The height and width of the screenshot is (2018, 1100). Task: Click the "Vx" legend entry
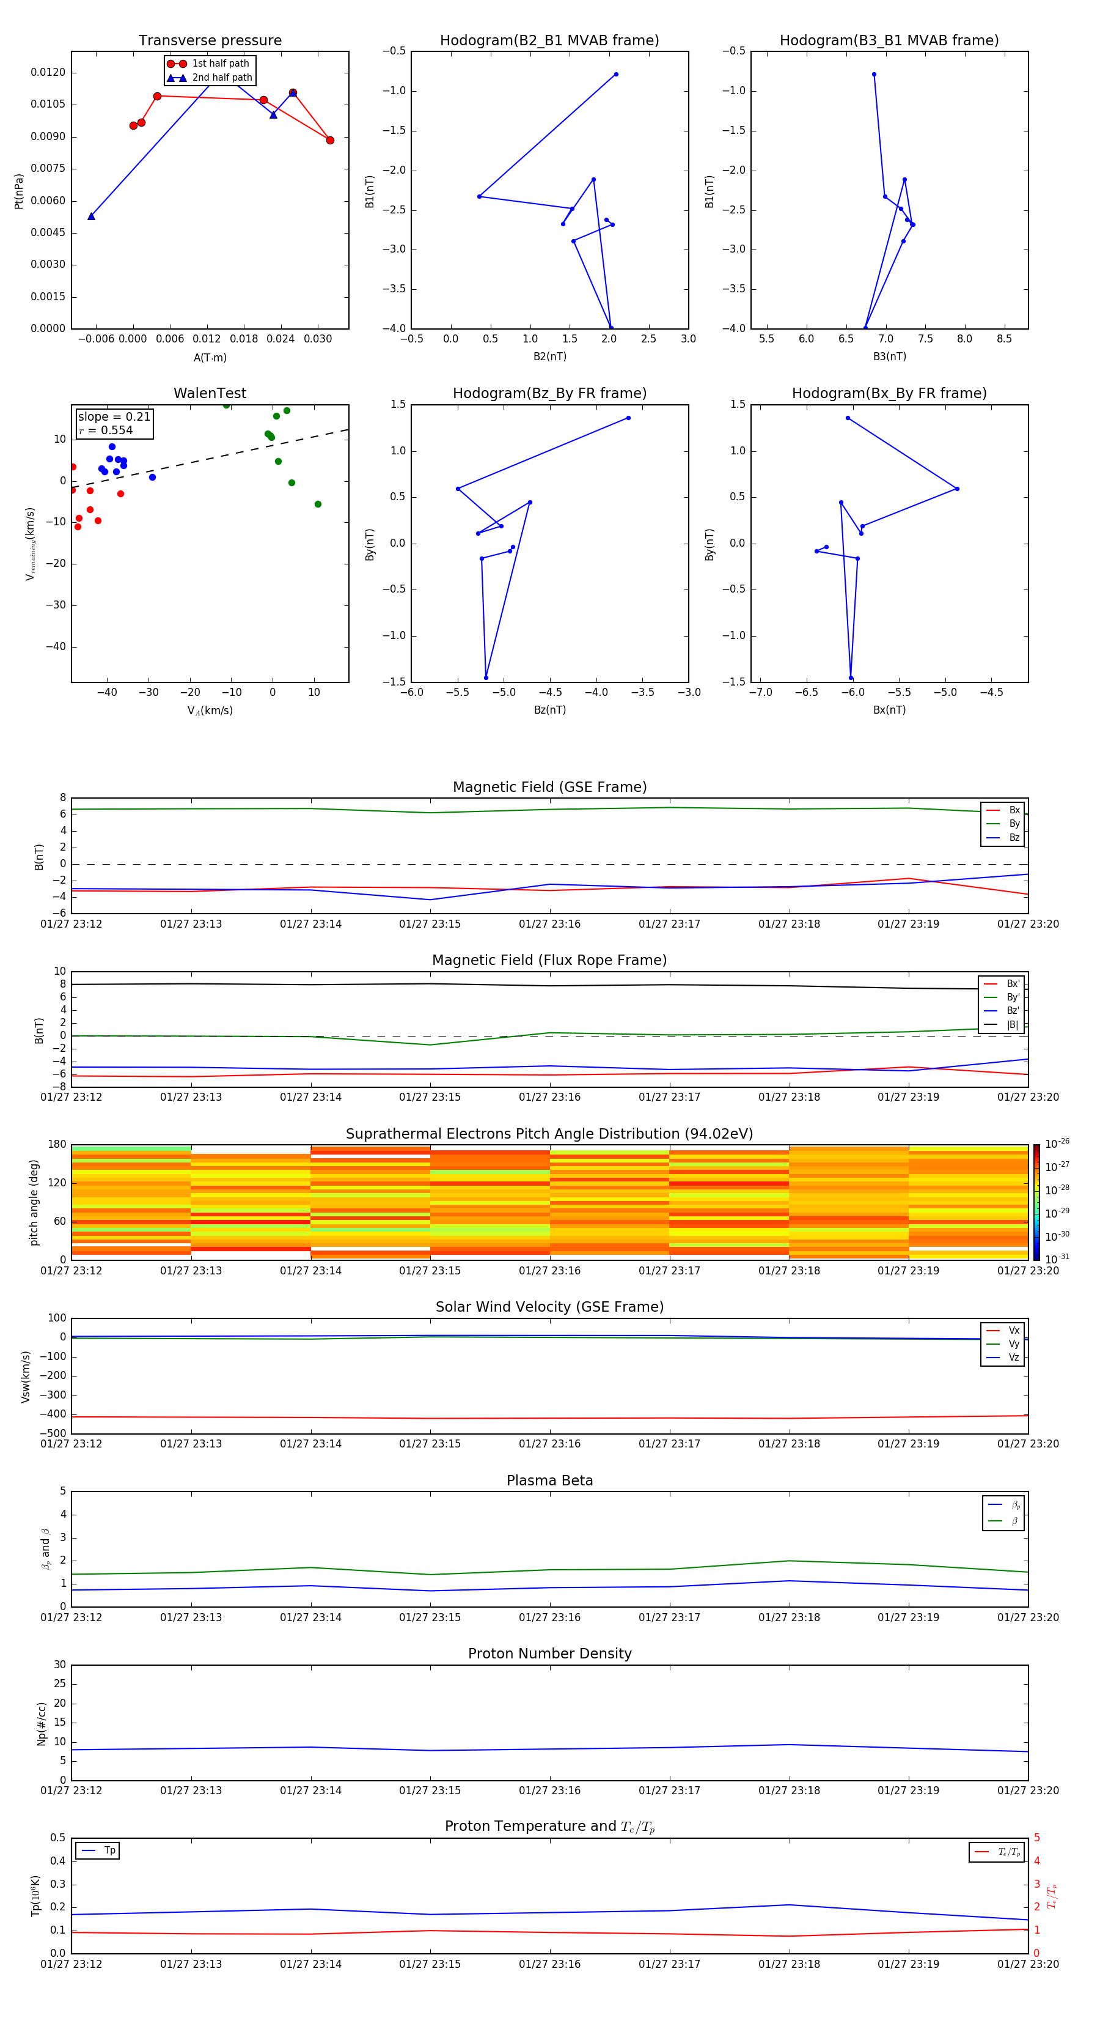coord(1003,1330)
